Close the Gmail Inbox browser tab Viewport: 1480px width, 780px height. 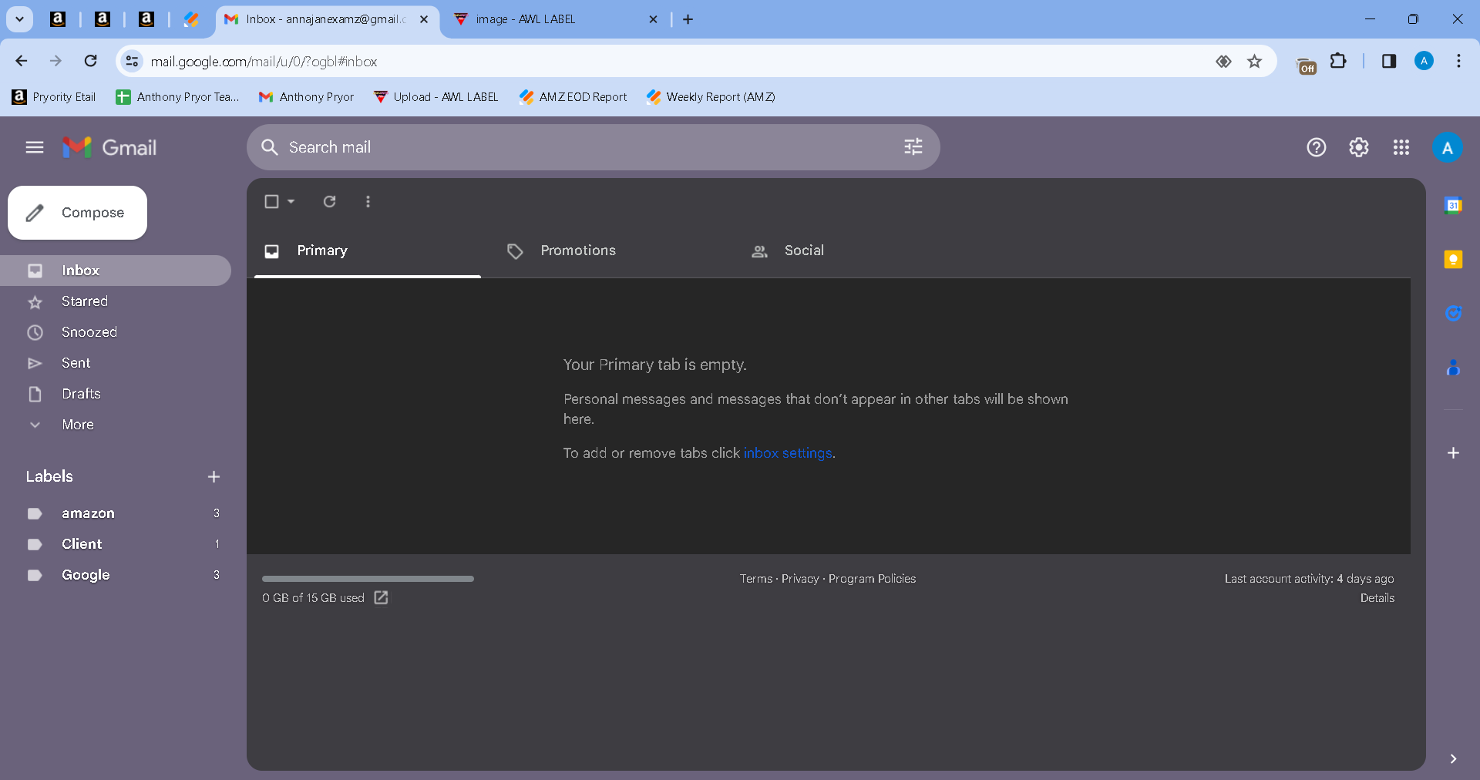[424, 19]
